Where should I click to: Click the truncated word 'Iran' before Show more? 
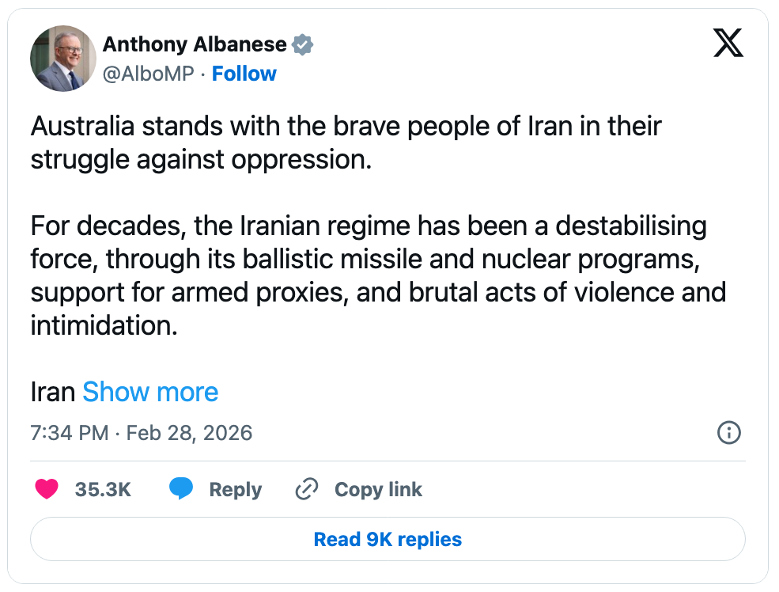point(53,392)
